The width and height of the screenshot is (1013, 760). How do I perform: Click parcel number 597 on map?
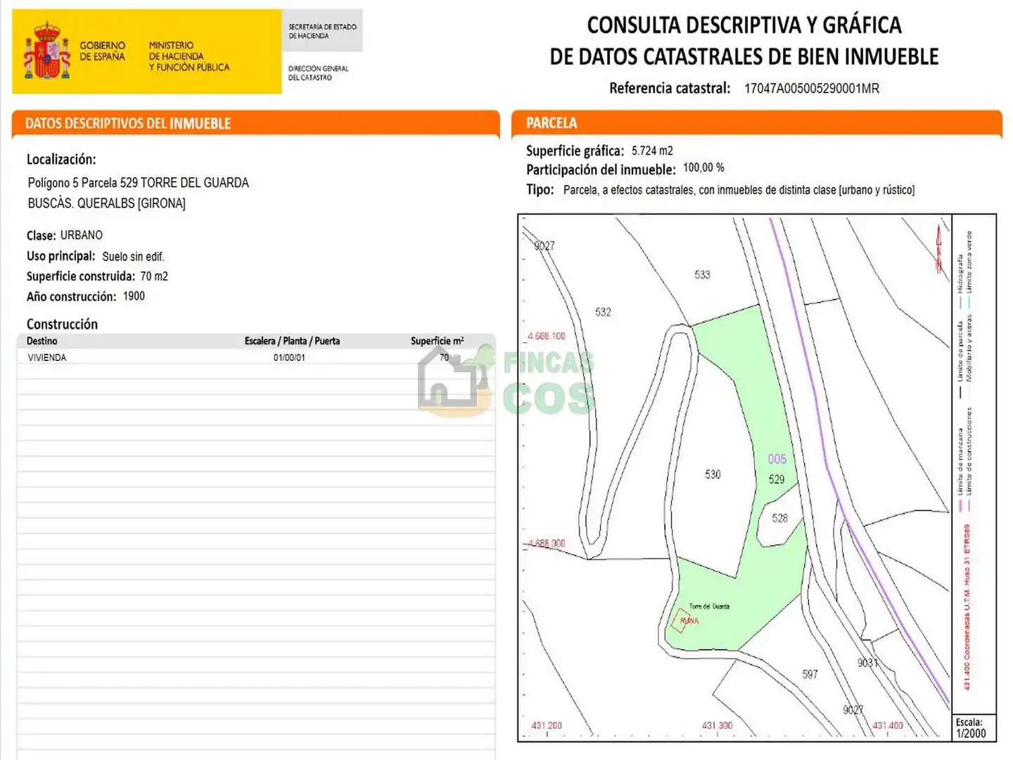coord(810,675)
